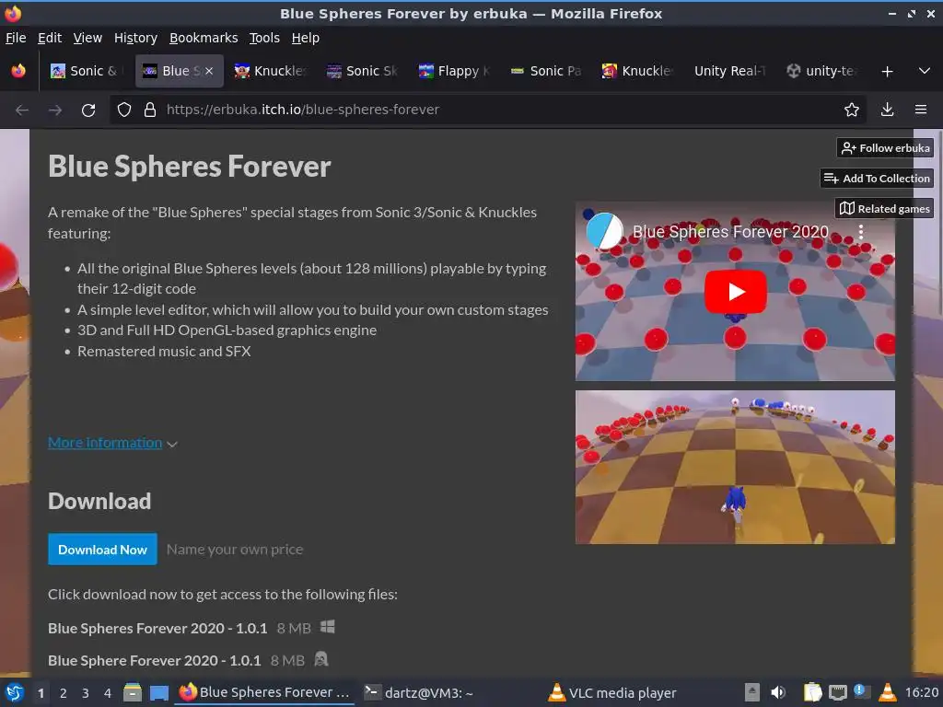
Task: Open the Firefox hamburger menu
Action: (x=921, y=110)
